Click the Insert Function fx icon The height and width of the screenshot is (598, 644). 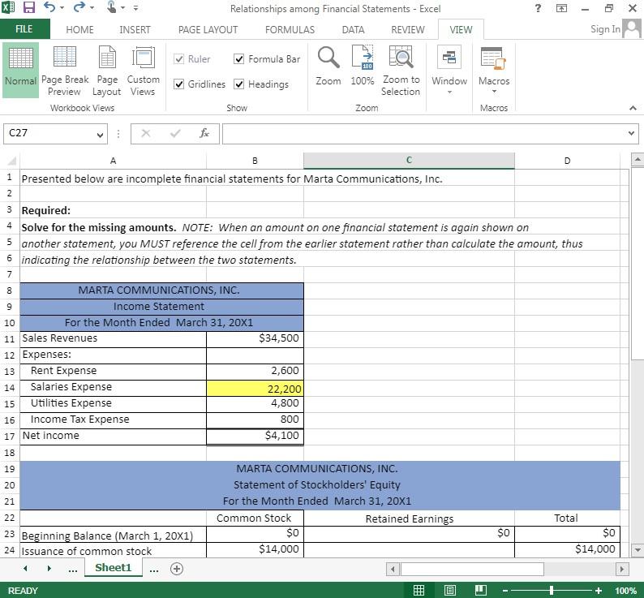point(204,133)
